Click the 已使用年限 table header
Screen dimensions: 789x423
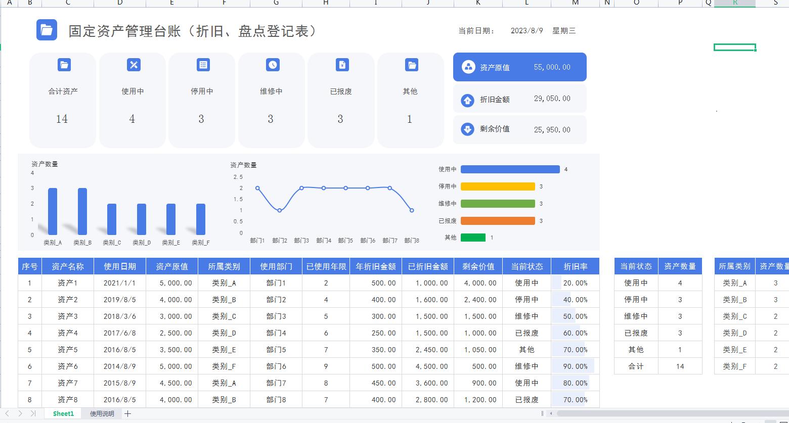326,266
